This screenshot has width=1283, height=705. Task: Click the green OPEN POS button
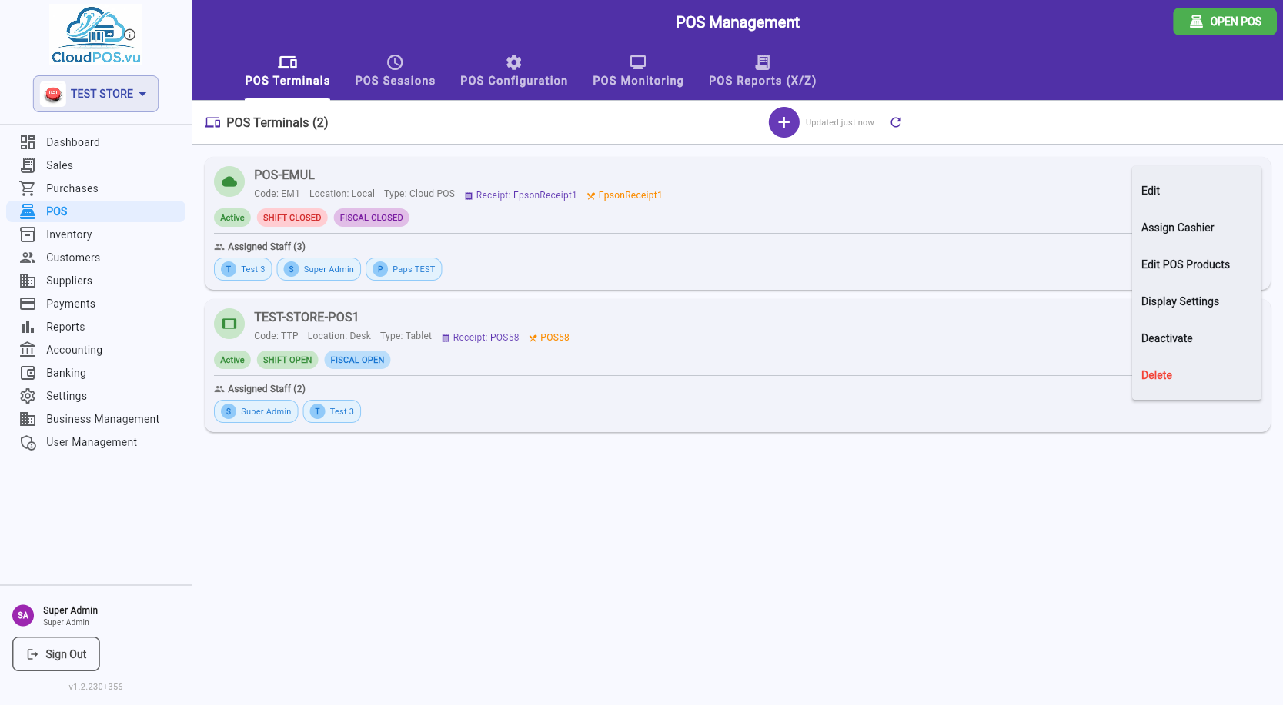point(1225,22)
